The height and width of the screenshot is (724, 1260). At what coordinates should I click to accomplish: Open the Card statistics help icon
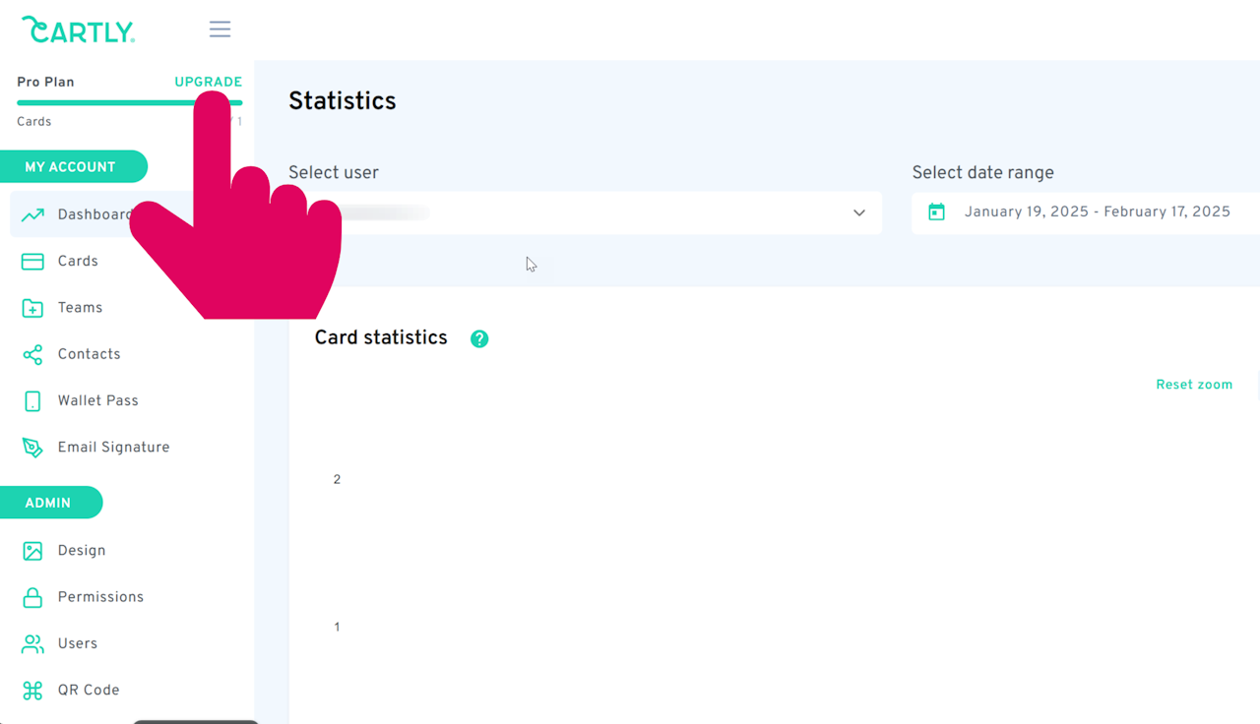(479, 338)
